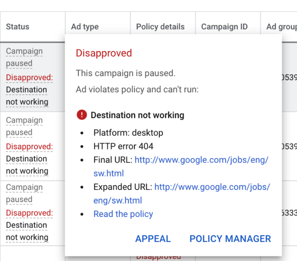The image size is (297, 261).
Task: Click 'Disapproved:' status in second row
Action: (x=29, y=147)
